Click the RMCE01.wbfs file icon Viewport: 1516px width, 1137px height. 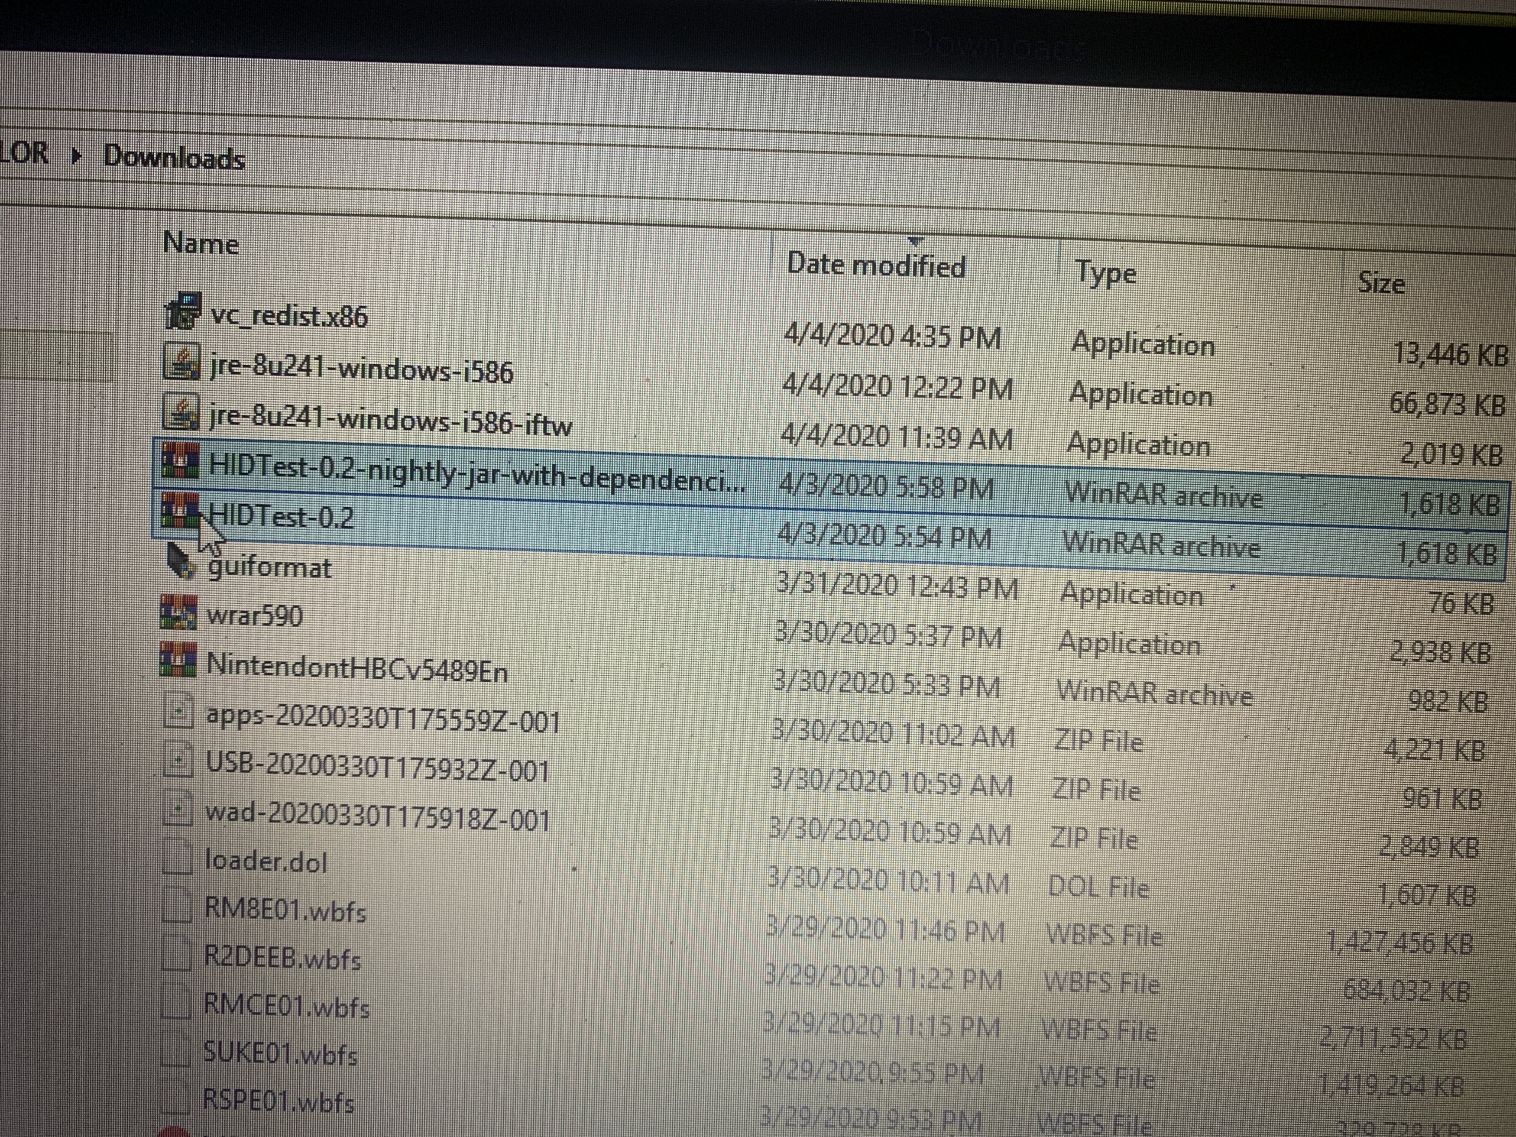[x=176, y=1002]
